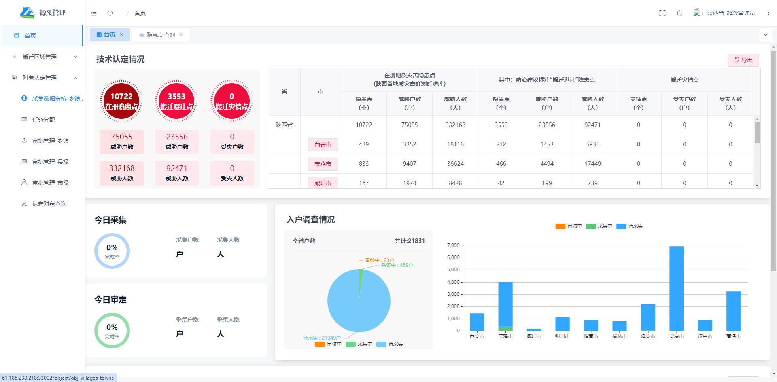Image resolution: width=777 pixels, height=382 pixels.
Task: Close the 首页 tab
Action: coord(121,35)
